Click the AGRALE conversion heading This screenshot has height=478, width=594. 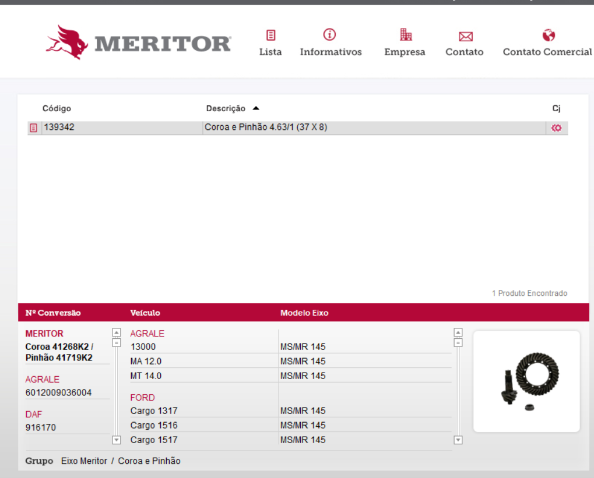[43, 380]
